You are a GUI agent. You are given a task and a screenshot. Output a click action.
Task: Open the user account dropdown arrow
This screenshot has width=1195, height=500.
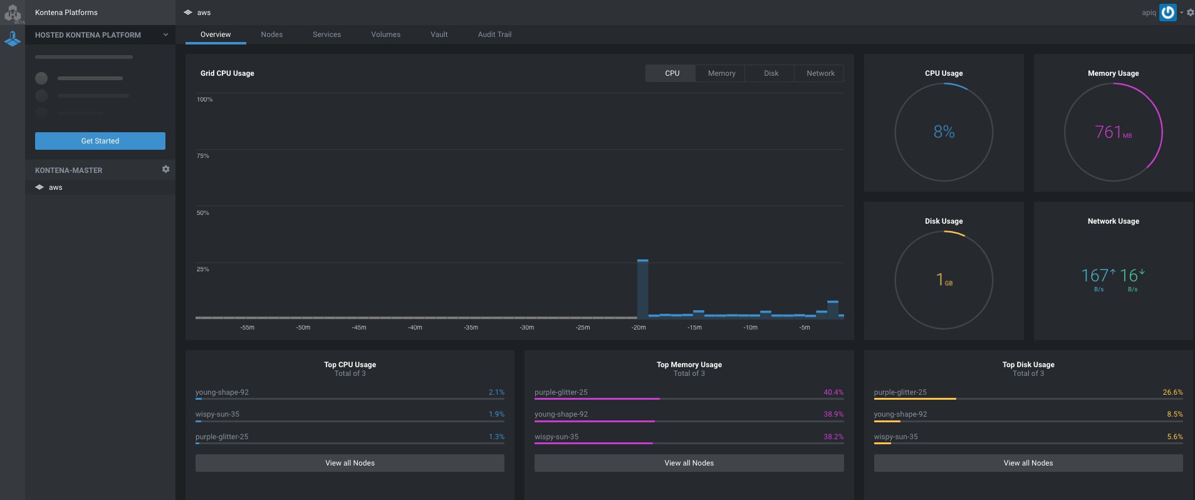pyautogui.click(x=1181, y=13)
